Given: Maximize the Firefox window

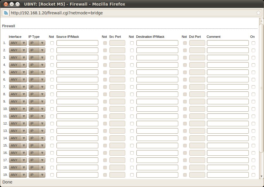Looking at the screenshot, I should [17, 4].
